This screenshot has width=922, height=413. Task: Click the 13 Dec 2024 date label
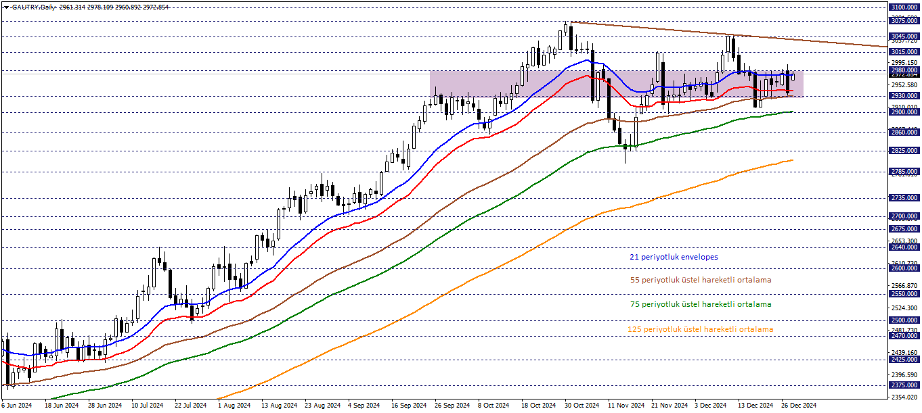755,406
